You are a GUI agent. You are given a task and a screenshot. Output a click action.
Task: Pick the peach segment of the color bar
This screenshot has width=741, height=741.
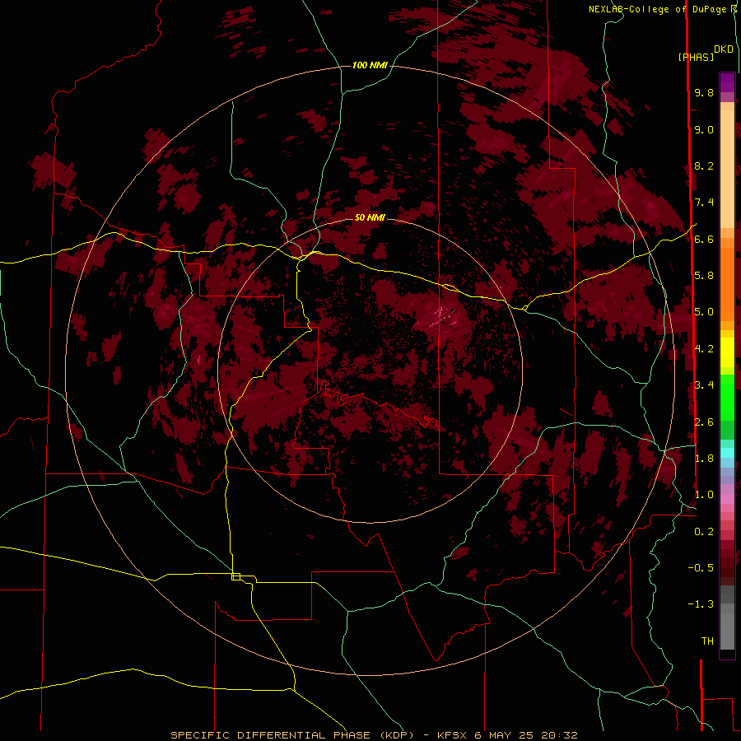[x=727, y=165]
